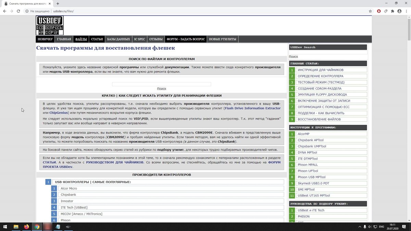Open the drive utility icon in taskbar
The image size is (411, 231).
(68, 227)
